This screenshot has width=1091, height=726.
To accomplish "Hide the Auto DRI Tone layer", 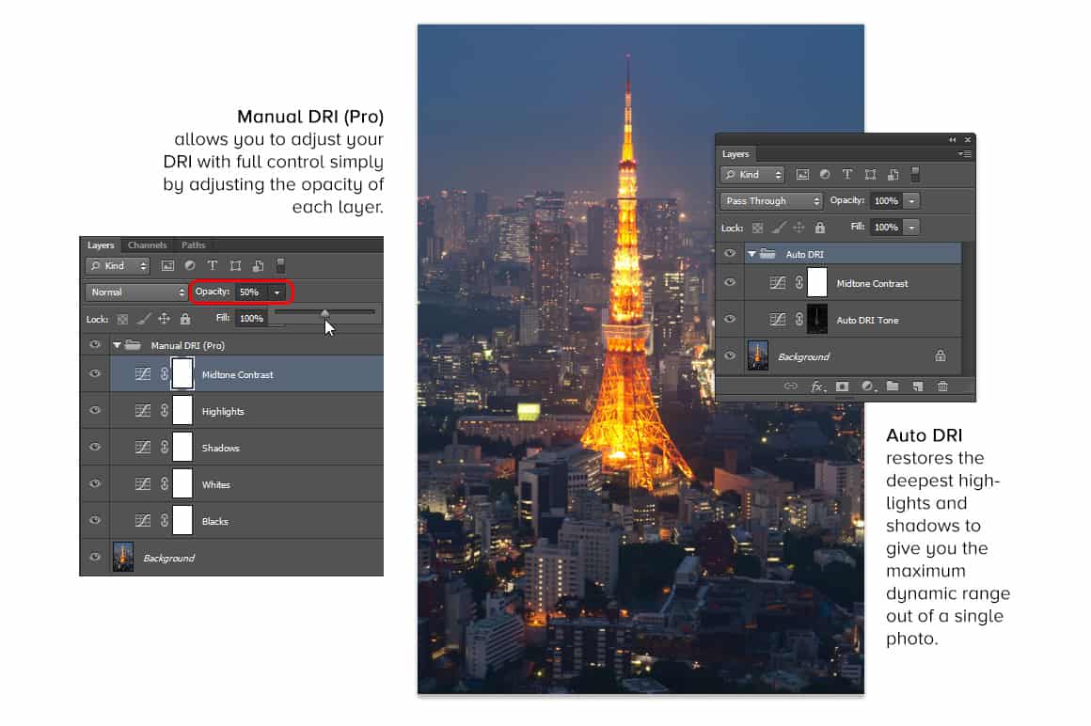I will click(x=730, y=320).
